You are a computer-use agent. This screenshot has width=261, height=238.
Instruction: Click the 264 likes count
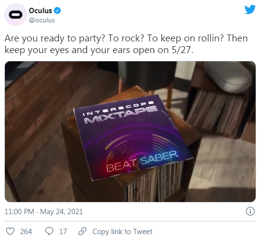point(26,232)
